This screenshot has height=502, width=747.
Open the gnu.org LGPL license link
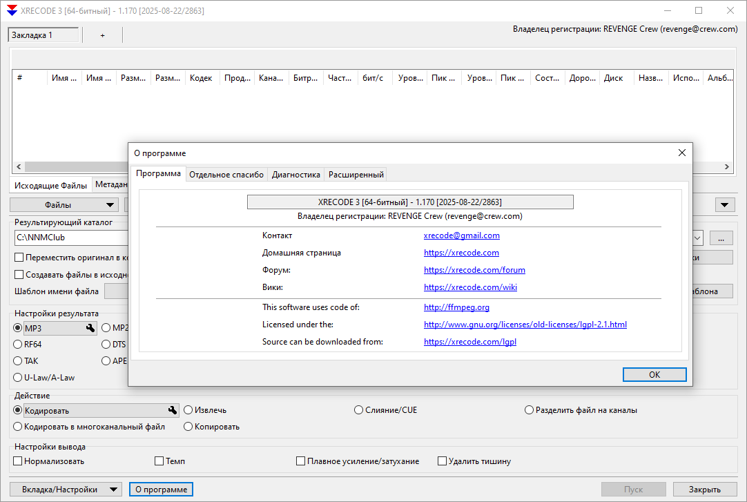pyautogui.click(x=525, y=325)
